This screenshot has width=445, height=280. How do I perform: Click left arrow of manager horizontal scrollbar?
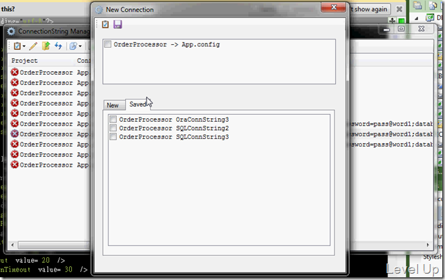[12, 245]
